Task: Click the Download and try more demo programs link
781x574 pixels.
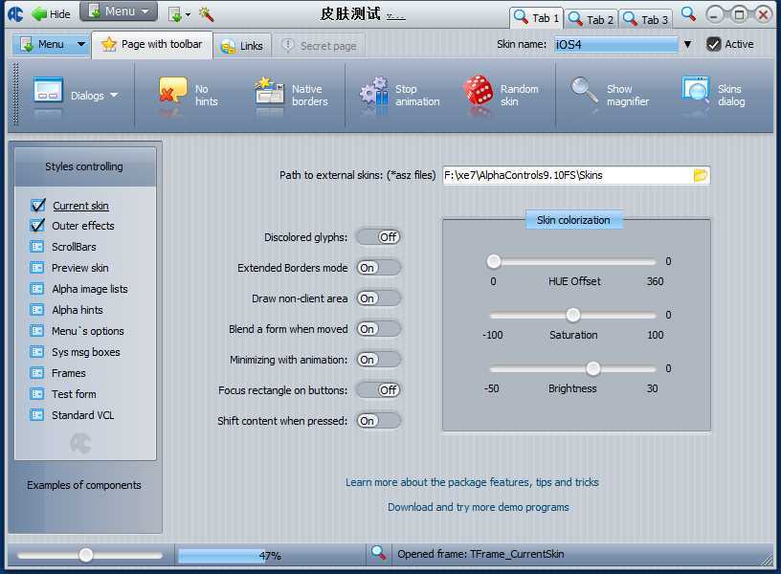Action: click(478, 507)
